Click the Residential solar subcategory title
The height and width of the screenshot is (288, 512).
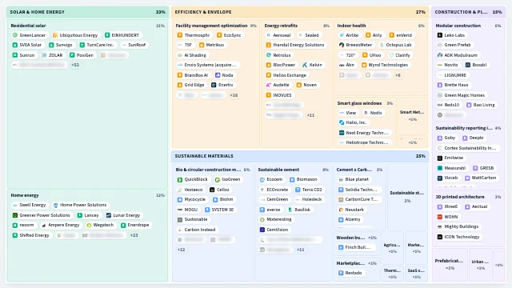[29, 26]
